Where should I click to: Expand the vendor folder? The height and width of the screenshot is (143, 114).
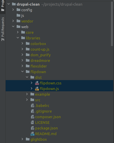click(x=13, y=21)
